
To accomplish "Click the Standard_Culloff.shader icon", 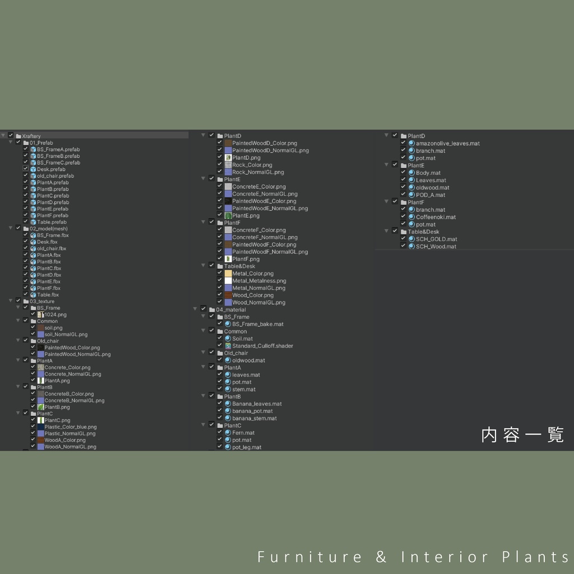I will (228, 345).
